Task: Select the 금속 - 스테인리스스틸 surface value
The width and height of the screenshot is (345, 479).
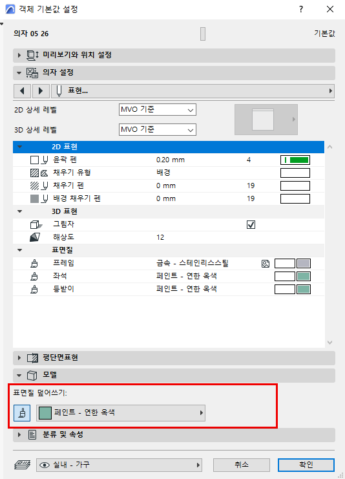Action: tap(193, 263)
